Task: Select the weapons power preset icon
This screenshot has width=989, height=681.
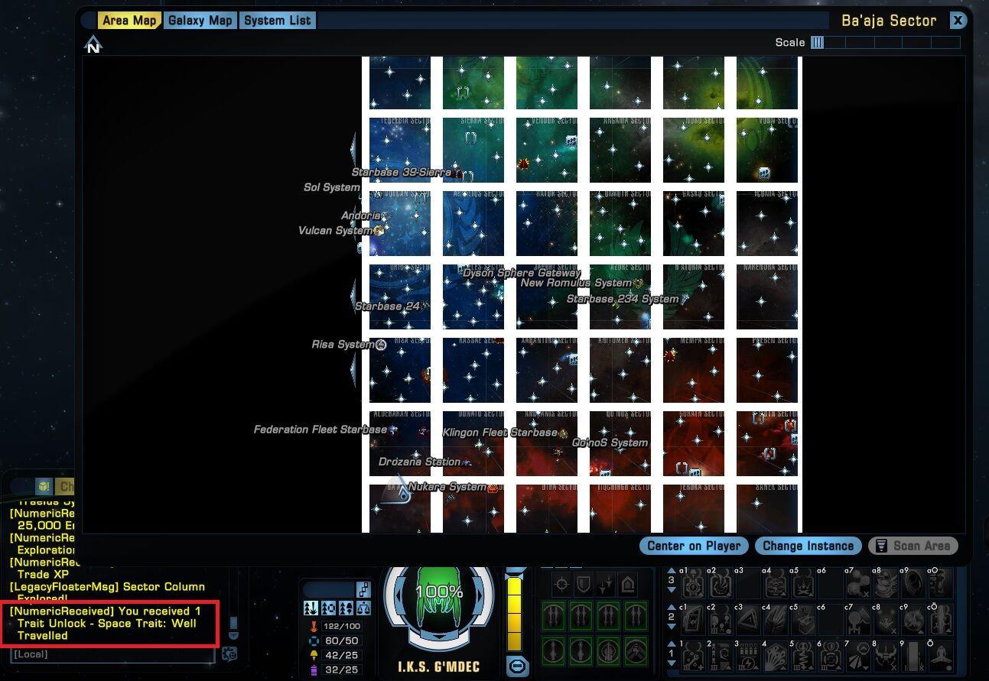Action: (x=311, y=608)
